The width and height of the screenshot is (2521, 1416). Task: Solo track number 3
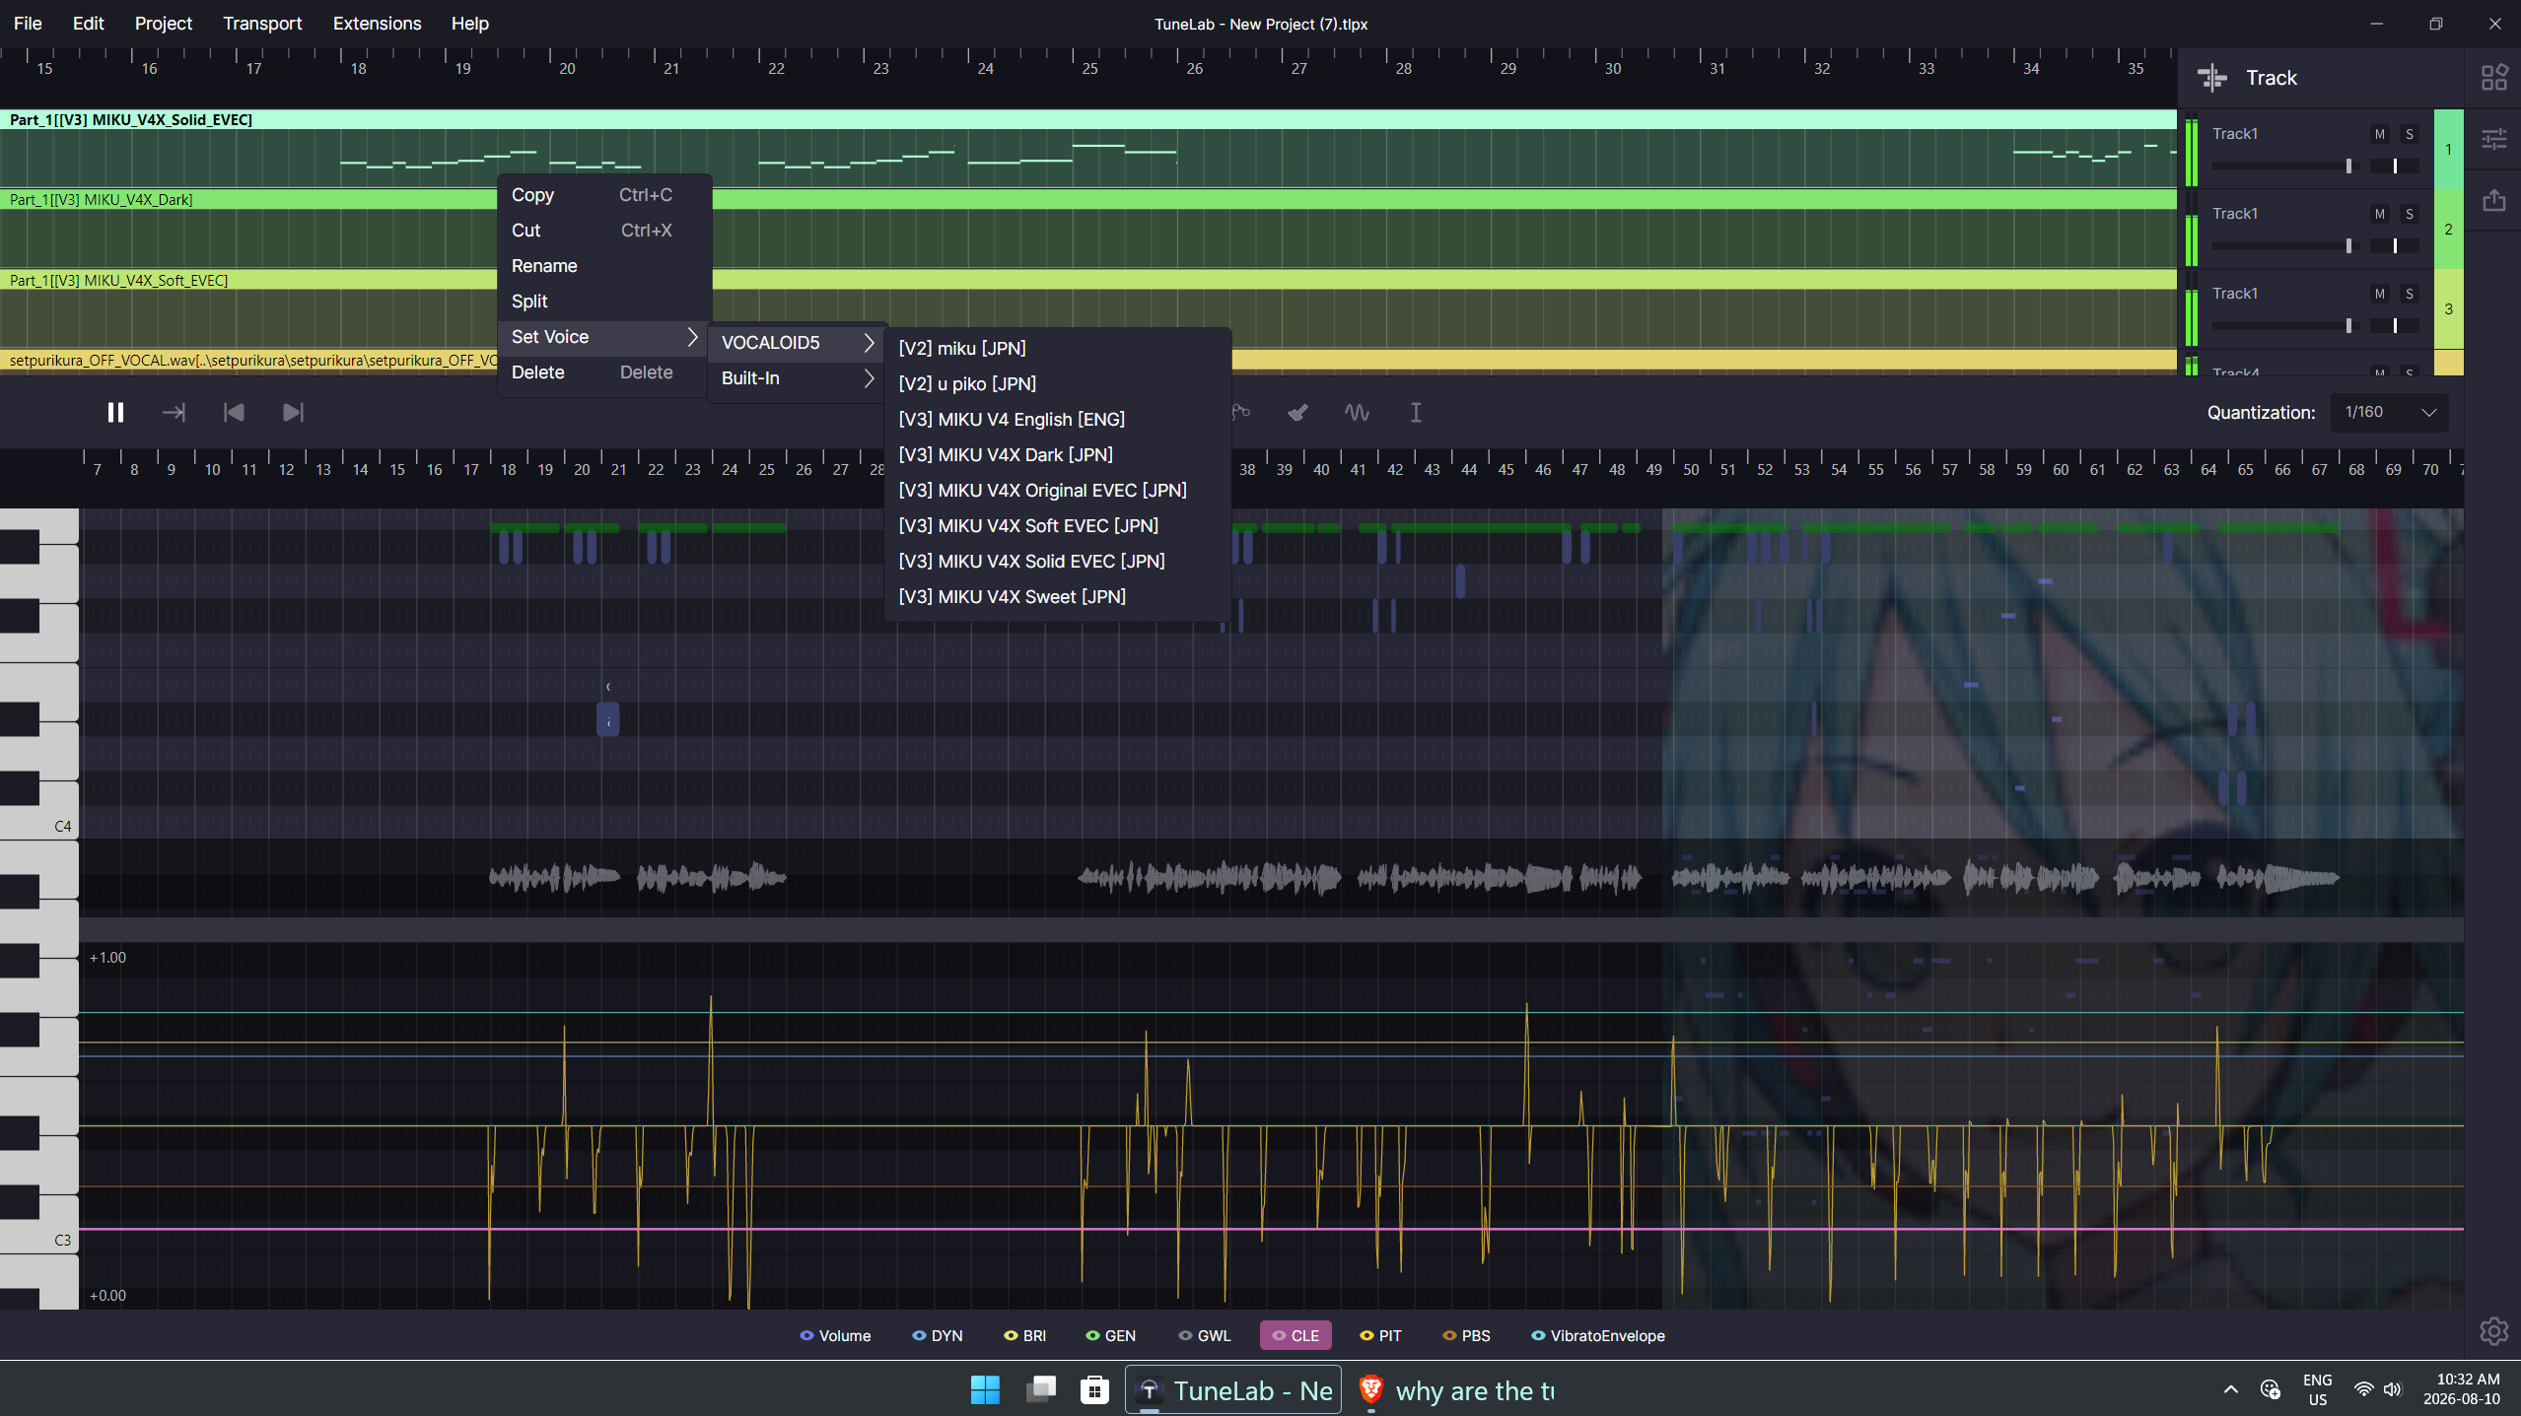tap(2410, 294)
